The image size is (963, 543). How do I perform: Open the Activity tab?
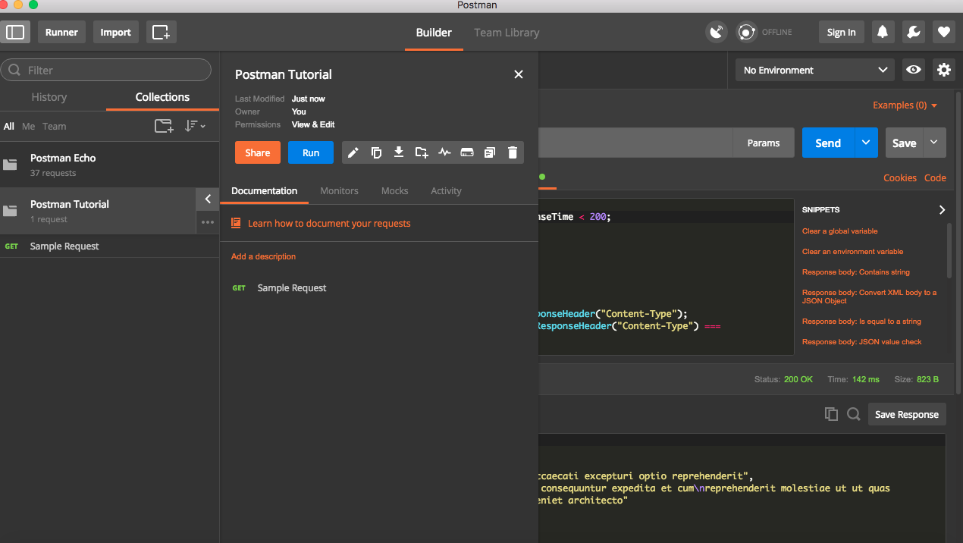click(446, 191)
